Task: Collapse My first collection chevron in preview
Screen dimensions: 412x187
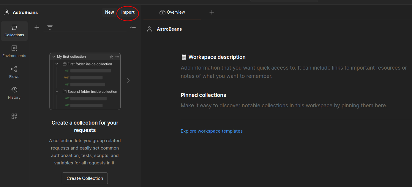Action: point(54,57)
